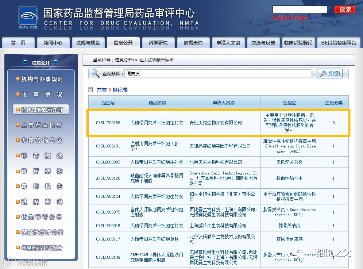This screenshot has width=363, height=269.
Task: Click acceptance number CXSL1800109
Action: [x=108, y=257]
